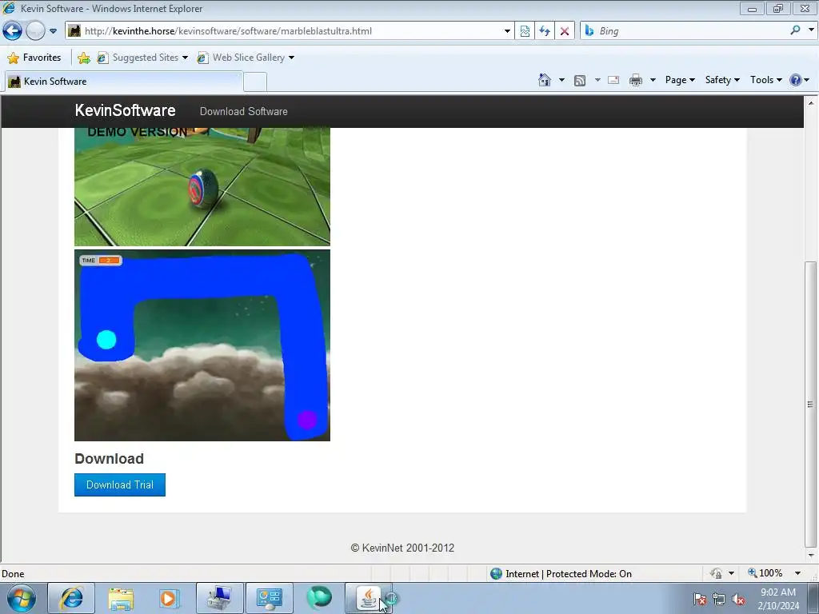Click the teal round app taskbar icon

pyautogui.click(x=318, y=597)
